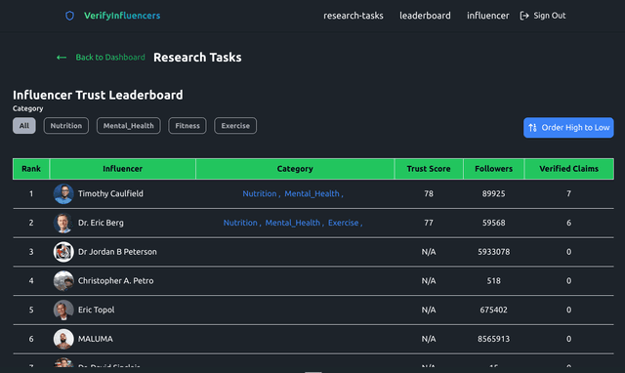
Task: Filter leaderboard by Fitness category
Action: pyautogui.click(x=187, y=126)
